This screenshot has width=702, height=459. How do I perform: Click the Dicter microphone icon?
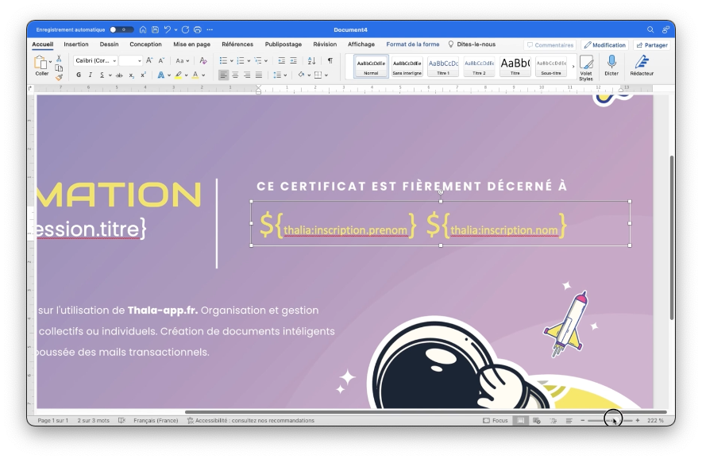pos(611,65)
